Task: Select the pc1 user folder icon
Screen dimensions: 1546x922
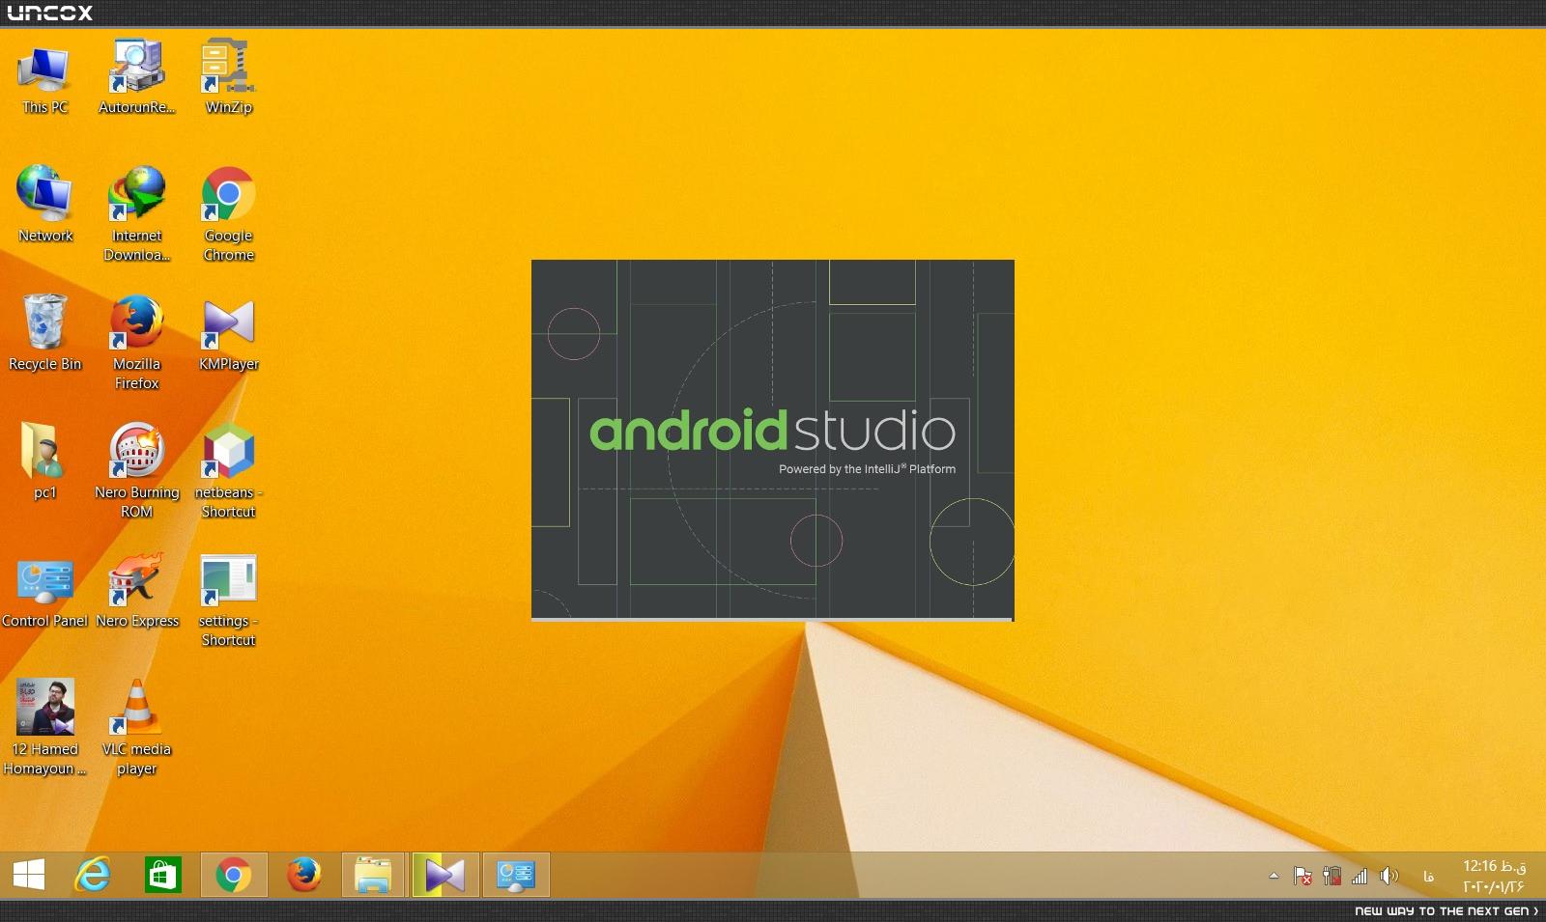Action: click(x=44, y=461)
